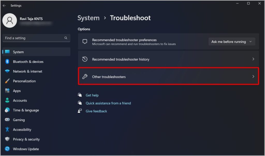The width and height of the screenshot is (265, 156).
Task: Open Quick assistance from a friend link
Action: click(x=108, y=103)
